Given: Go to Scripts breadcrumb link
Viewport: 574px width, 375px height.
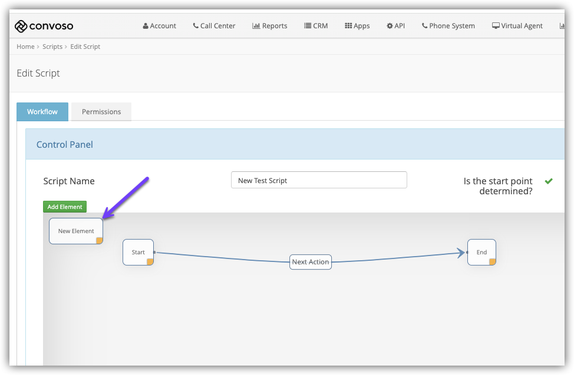Looking at the screenshot, I should click(x=52, y=47).
